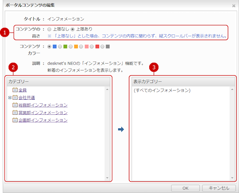The height and width of the screenshot is (193, 239).
Task: Select (すべてのインフォメーション) in display list
Action: pos(162,91)
